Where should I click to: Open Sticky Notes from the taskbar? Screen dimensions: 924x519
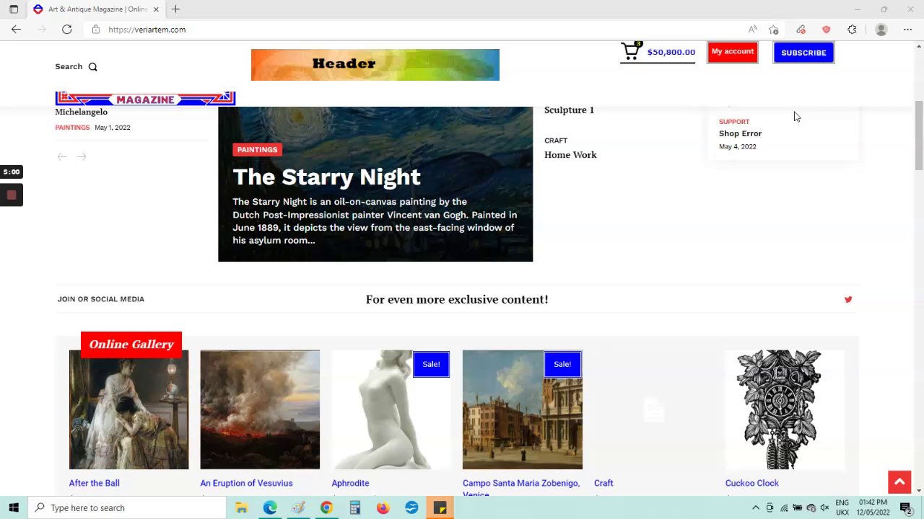[x=440, y=507]
